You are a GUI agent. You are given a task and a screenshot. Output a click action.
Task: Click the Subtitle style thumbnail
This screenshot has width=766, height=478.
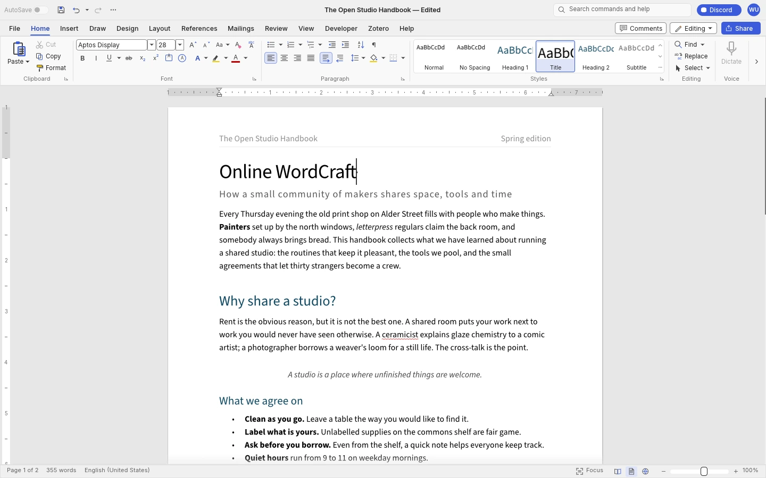(636, 56)
